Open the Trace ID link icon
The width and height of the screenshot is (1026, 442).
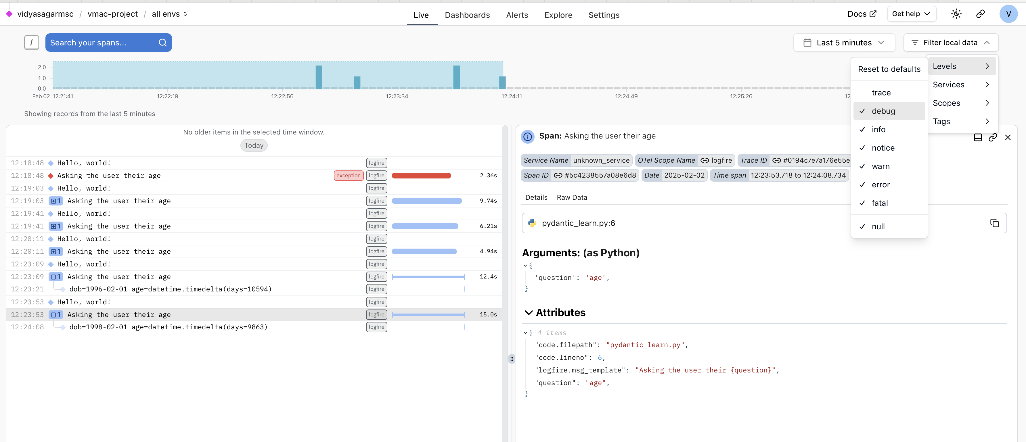[x=776, y=160]
